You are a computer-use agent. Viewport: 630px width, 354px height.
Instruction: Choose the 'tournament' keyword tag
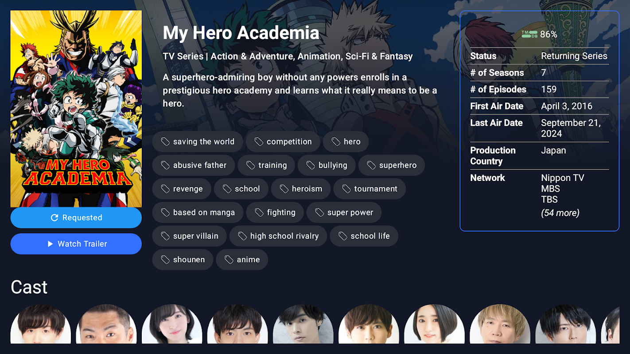369,189
